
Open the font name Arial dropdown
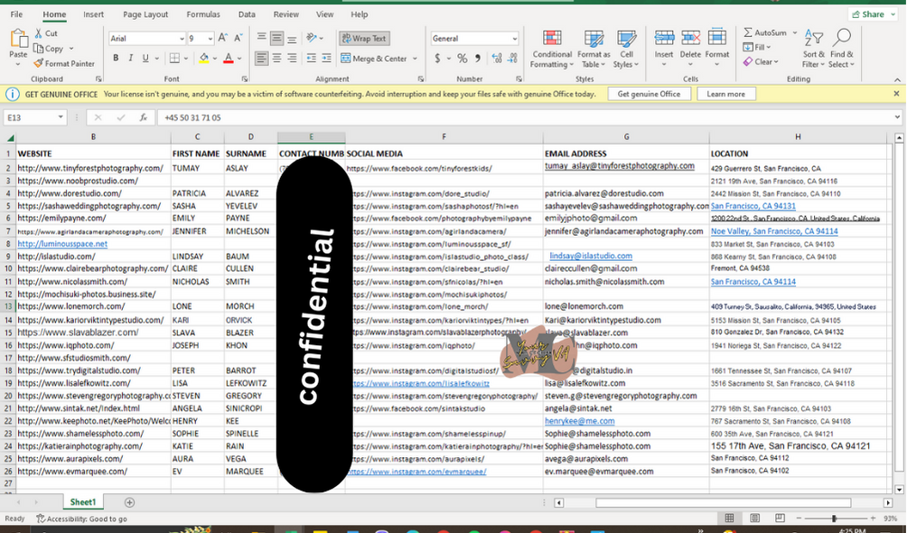pyautogui.click(x=181, y=39)
